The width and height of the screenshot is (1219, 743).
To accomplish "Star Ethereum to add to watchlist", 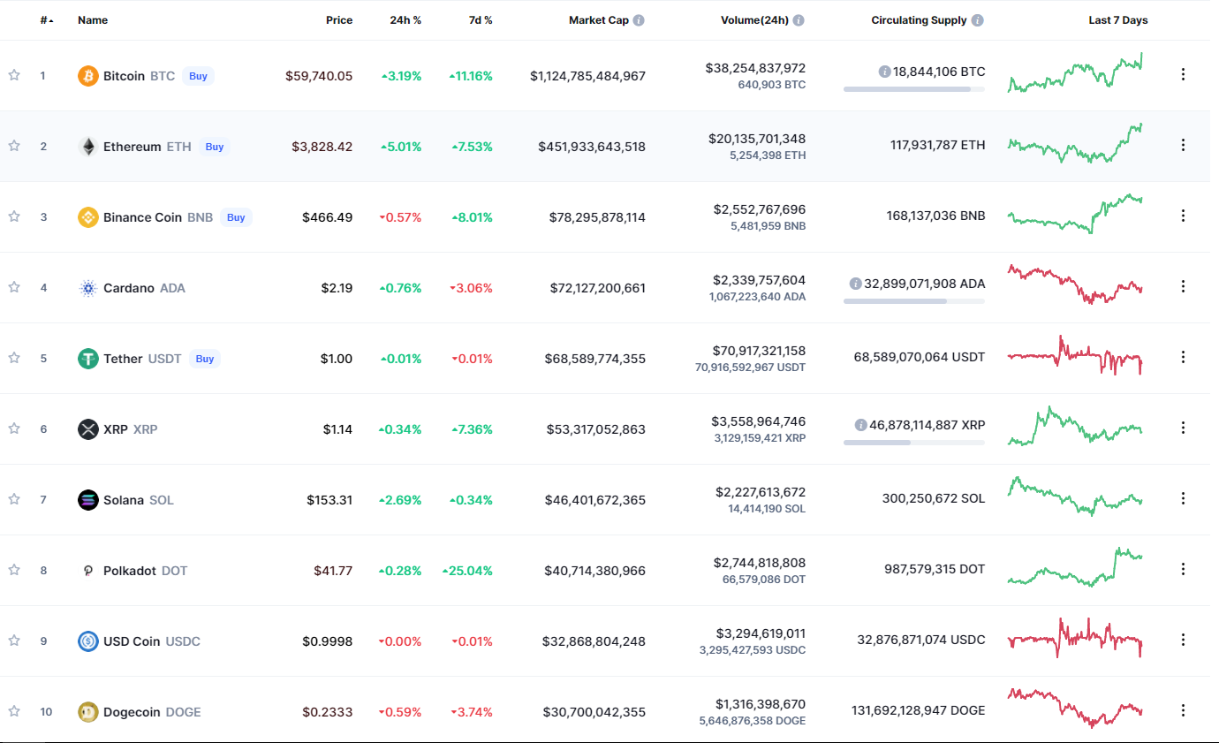I will (x=14, y=146).
